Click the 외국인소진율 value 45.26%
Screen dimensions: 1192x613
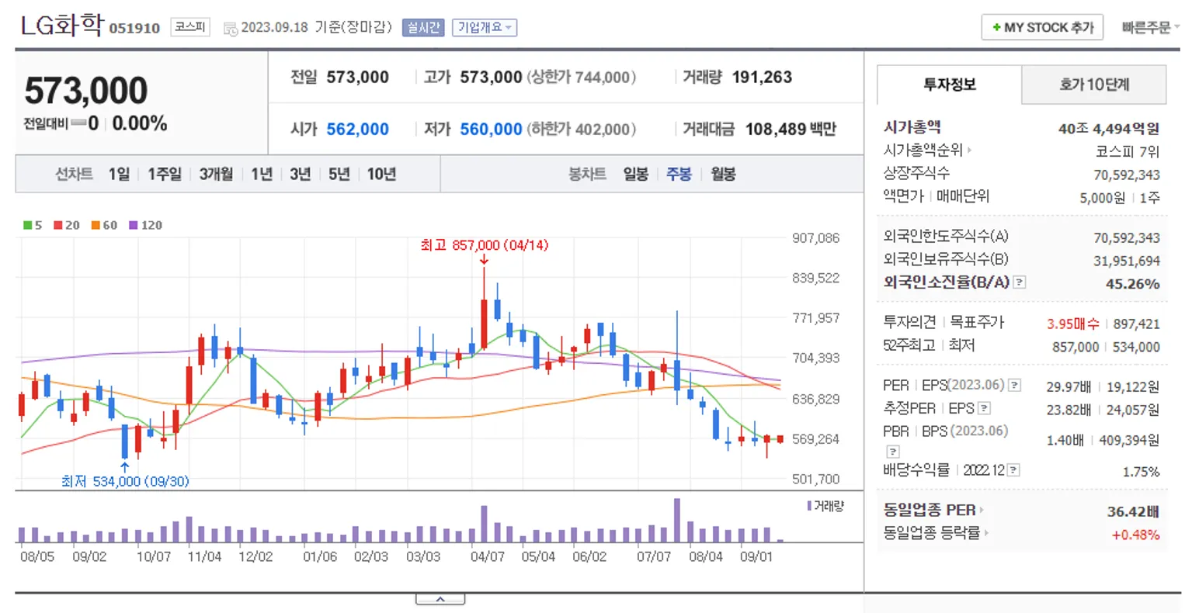(1132, 283)
